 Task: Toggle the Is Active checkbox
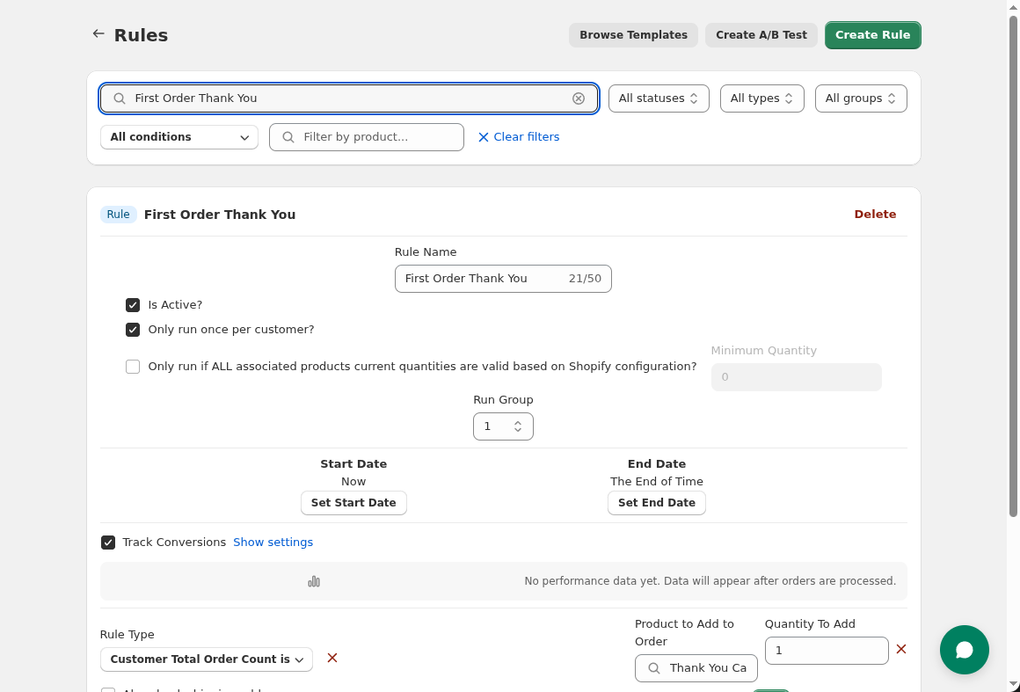click(133, 305)
